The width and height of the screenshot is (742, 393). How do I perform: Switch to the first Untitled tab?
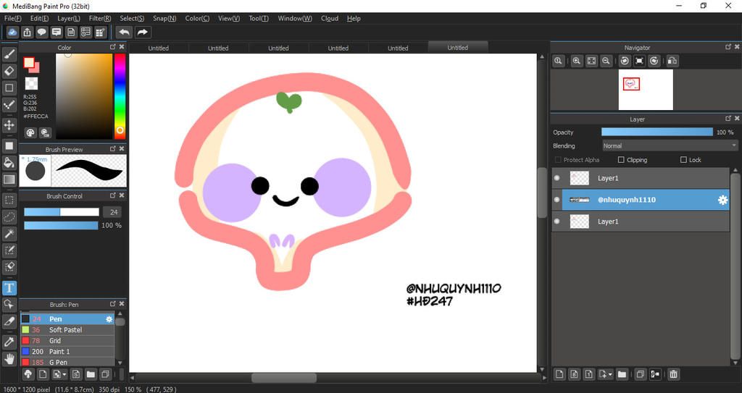point(158,48)
